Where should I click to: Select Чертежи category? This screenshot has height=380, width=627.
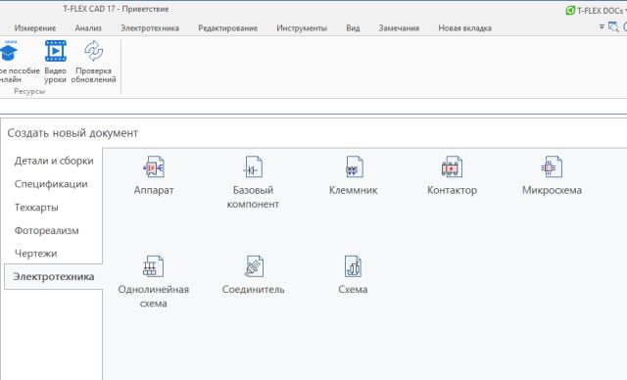click(35, 254)
